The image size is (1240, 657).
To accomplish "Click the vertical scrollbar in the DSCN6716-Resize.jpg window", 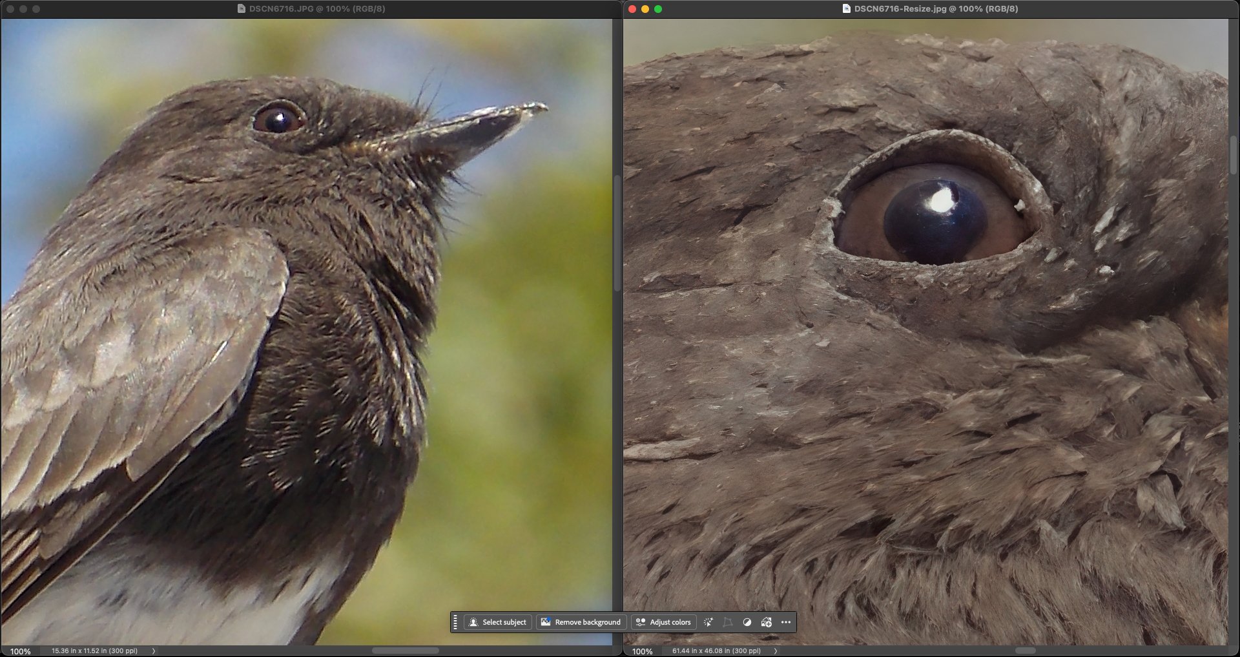I will coord(1234,155).
